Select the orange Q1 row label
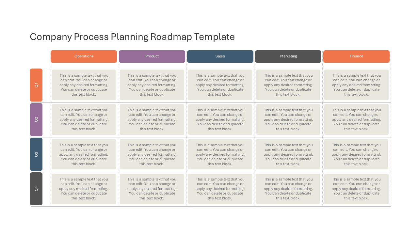The height and width of the screenshot is (235, 418). (x=36, y=85)
